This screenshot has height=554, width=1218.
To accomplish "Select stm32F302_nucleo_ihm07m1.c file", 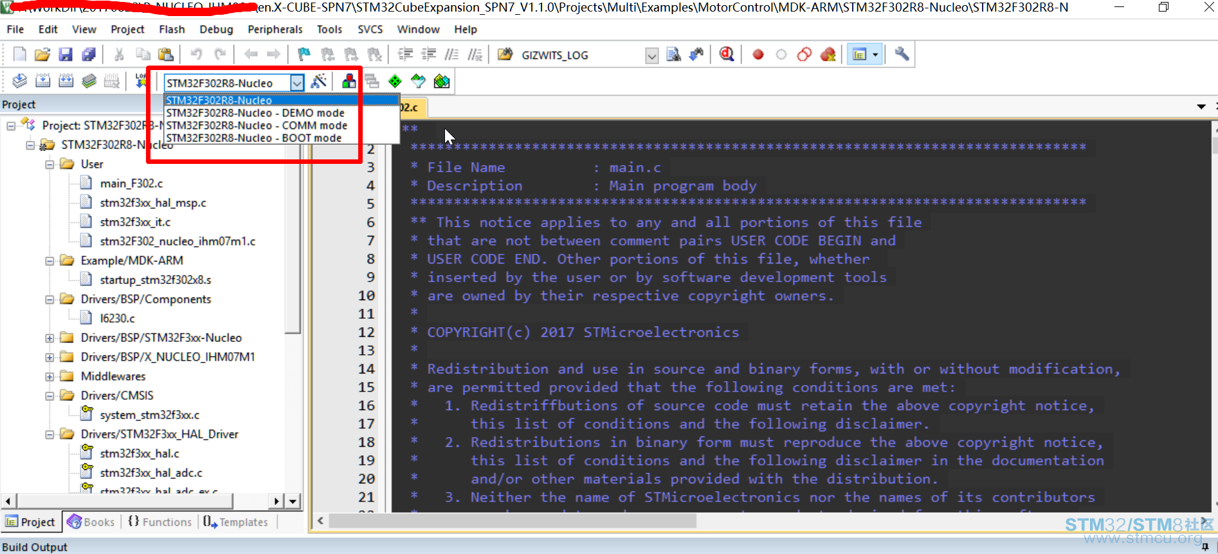I will (177, 242).
